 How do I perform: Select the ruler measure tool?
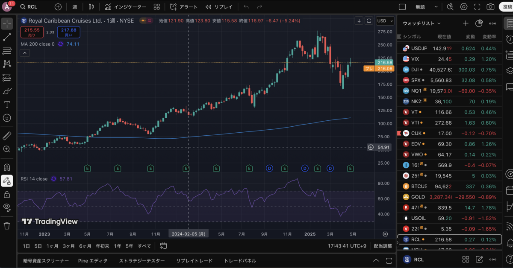[x=7, y=136]
